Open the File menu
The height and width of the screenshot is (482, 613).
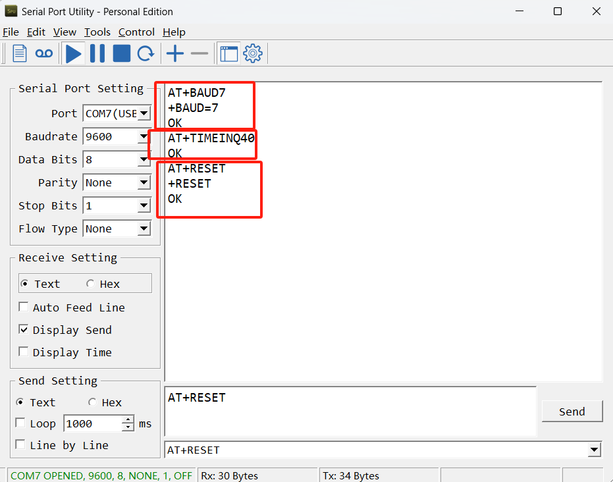[x=11, y=32]
